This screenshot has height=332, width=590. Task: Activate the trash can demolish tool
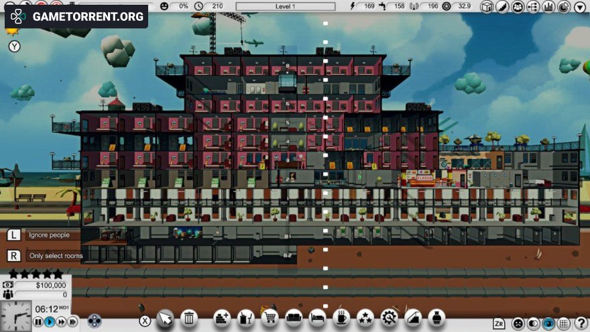pos(189,319)
